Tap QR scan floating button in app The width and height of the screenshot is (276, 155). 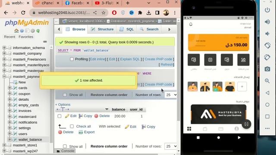[246, 124]
